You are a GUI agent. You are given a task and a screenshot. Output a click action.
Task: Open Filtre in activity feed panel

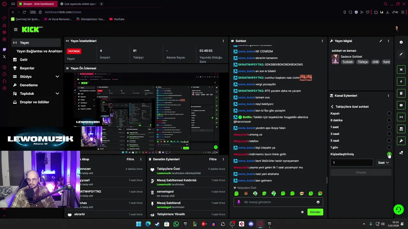coord(130,159)
